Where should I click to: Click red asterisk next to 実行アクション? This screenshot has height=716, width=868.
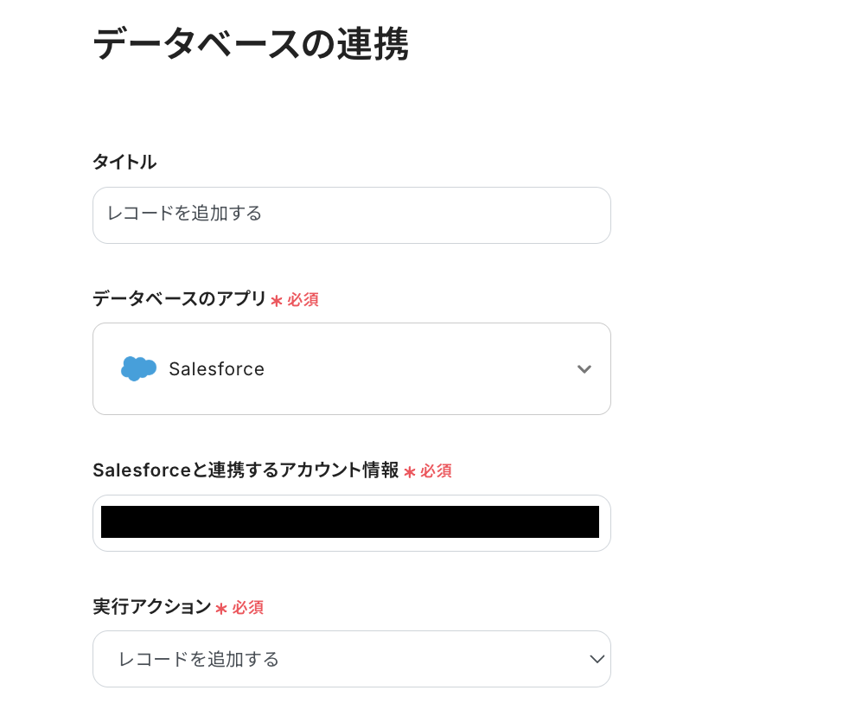(221, 609)
